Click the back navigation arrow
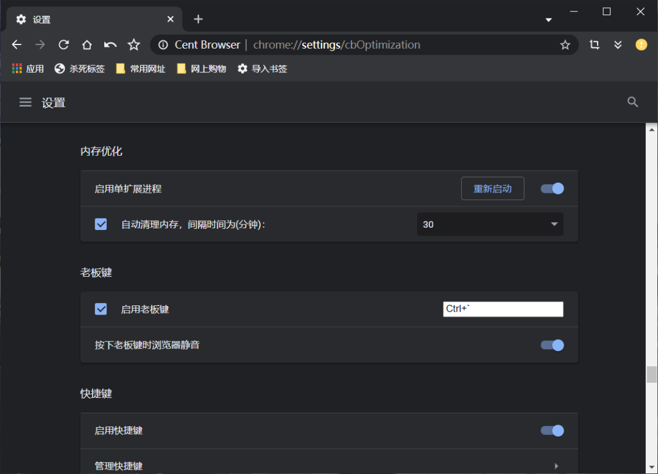The width and height of the screenshot is (658, 474). [x=16, y=44]
